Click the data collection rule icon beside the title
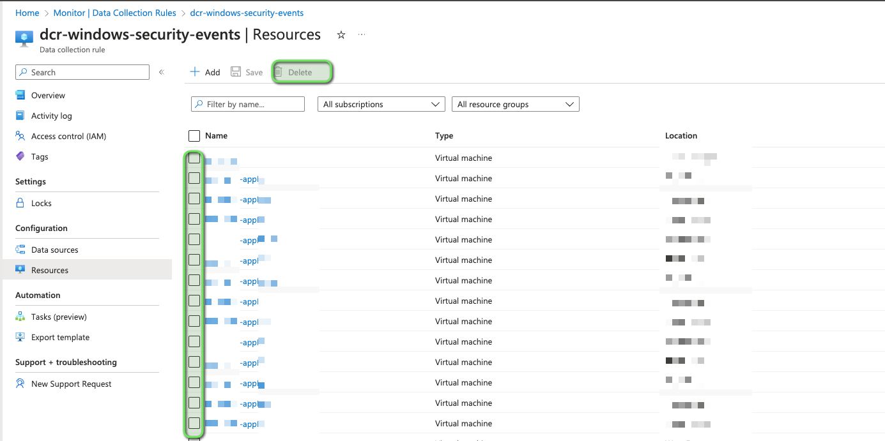Viewport: 885px width, 441px height. click(24, 38)
